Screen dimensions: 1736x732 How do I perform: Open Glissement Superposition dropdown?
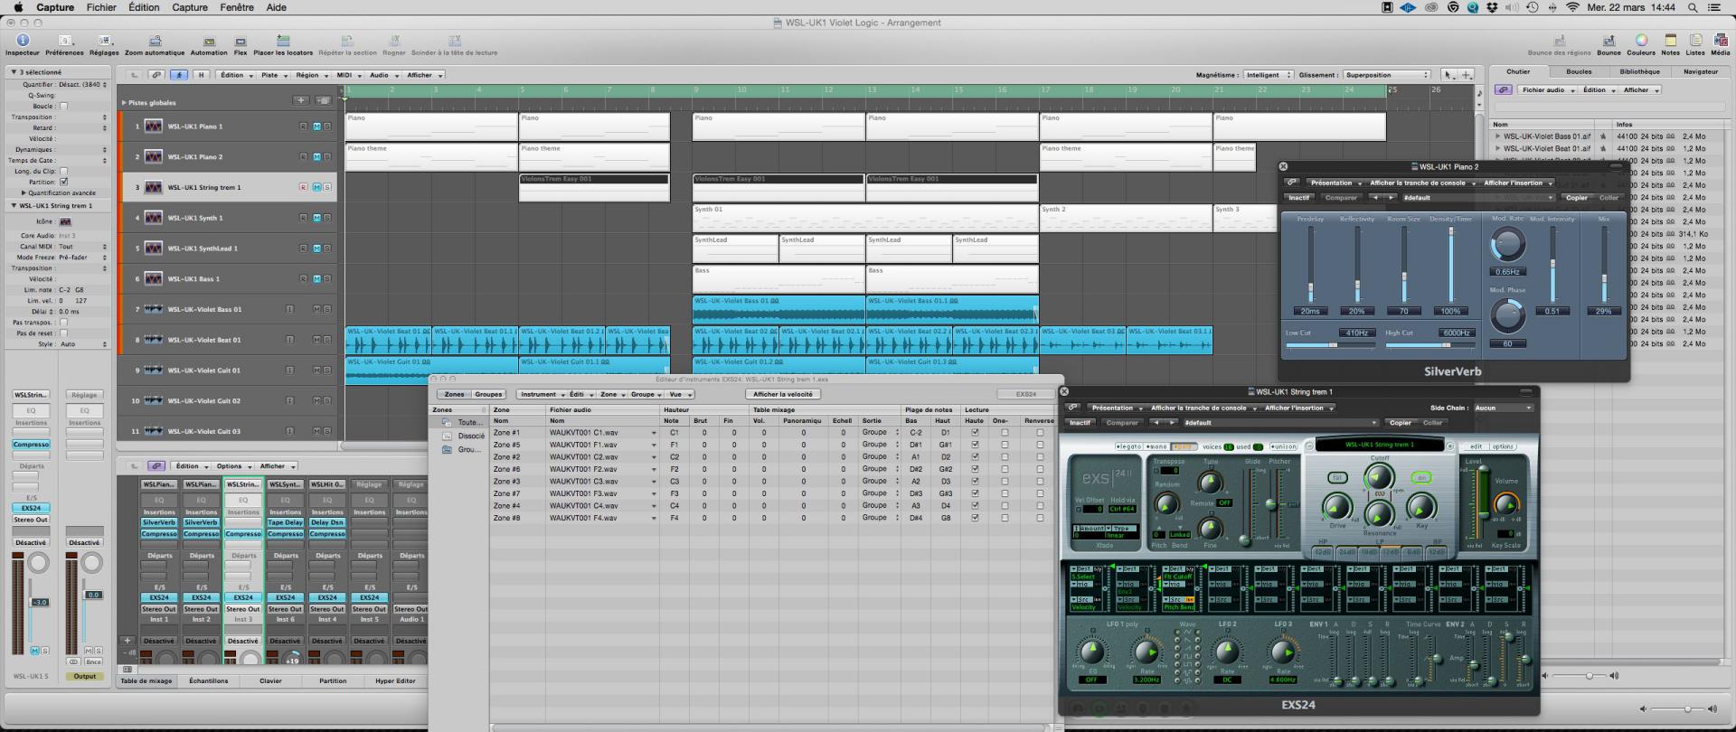(1387, 75)
